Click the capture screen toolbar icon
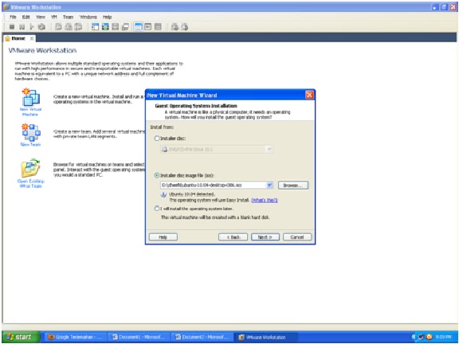Image resolution: width=459 pixels, height=344 pixels. [175, 27]
